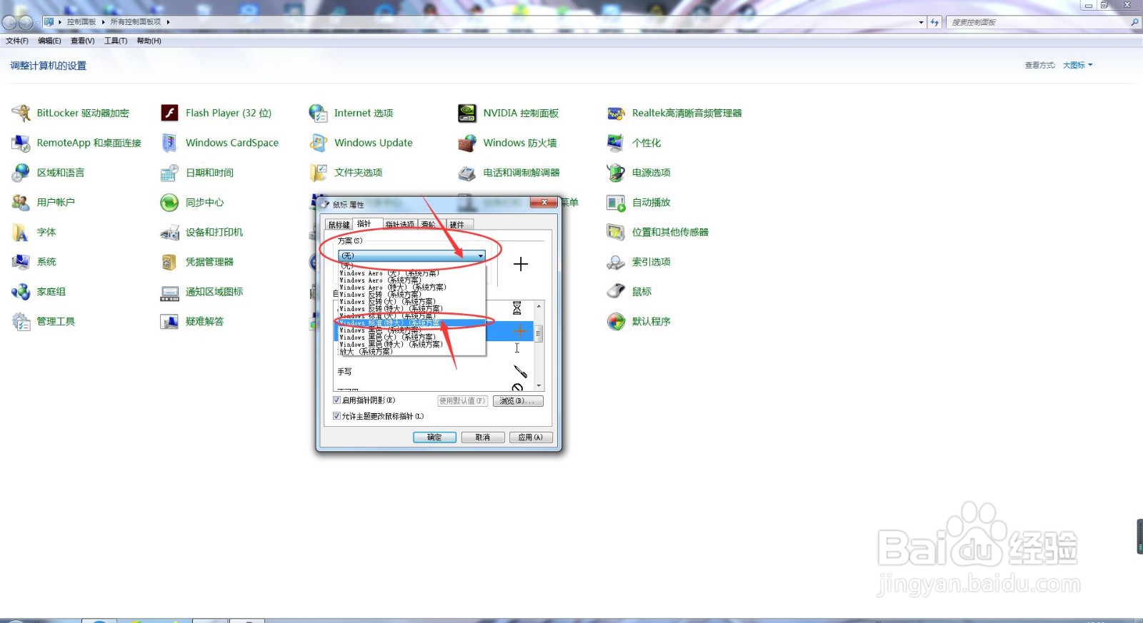The image size is (1143, 623).
Task: Open Internet 选项
Action: point(351,113)
